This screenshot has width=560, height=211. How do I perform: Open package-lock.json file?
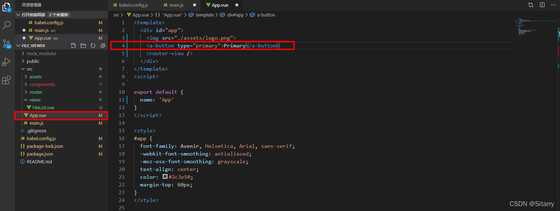61,146
